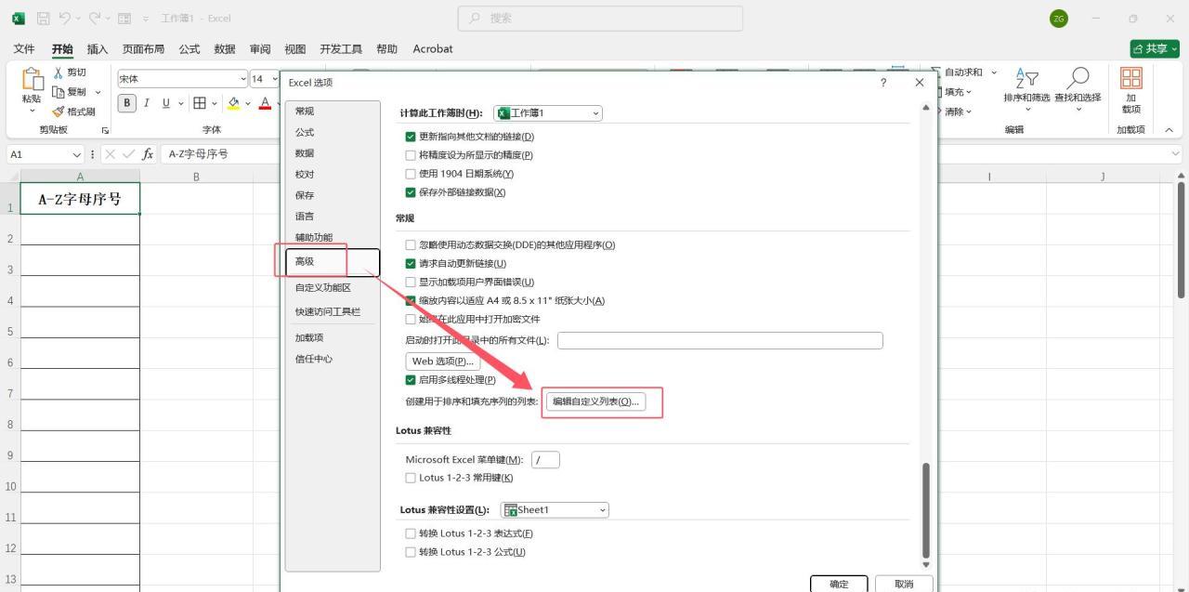The height and width of the screenshot is (592, 1189).
Task: Click the Font Color letter A icon
Action: pos(265,103)
